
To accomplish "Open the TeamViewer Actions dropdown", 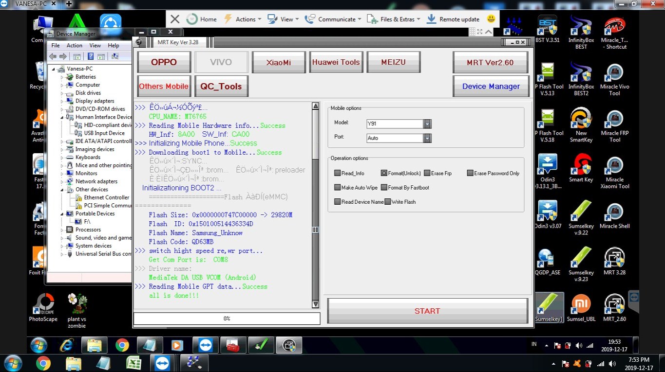I will pos(242,19).
